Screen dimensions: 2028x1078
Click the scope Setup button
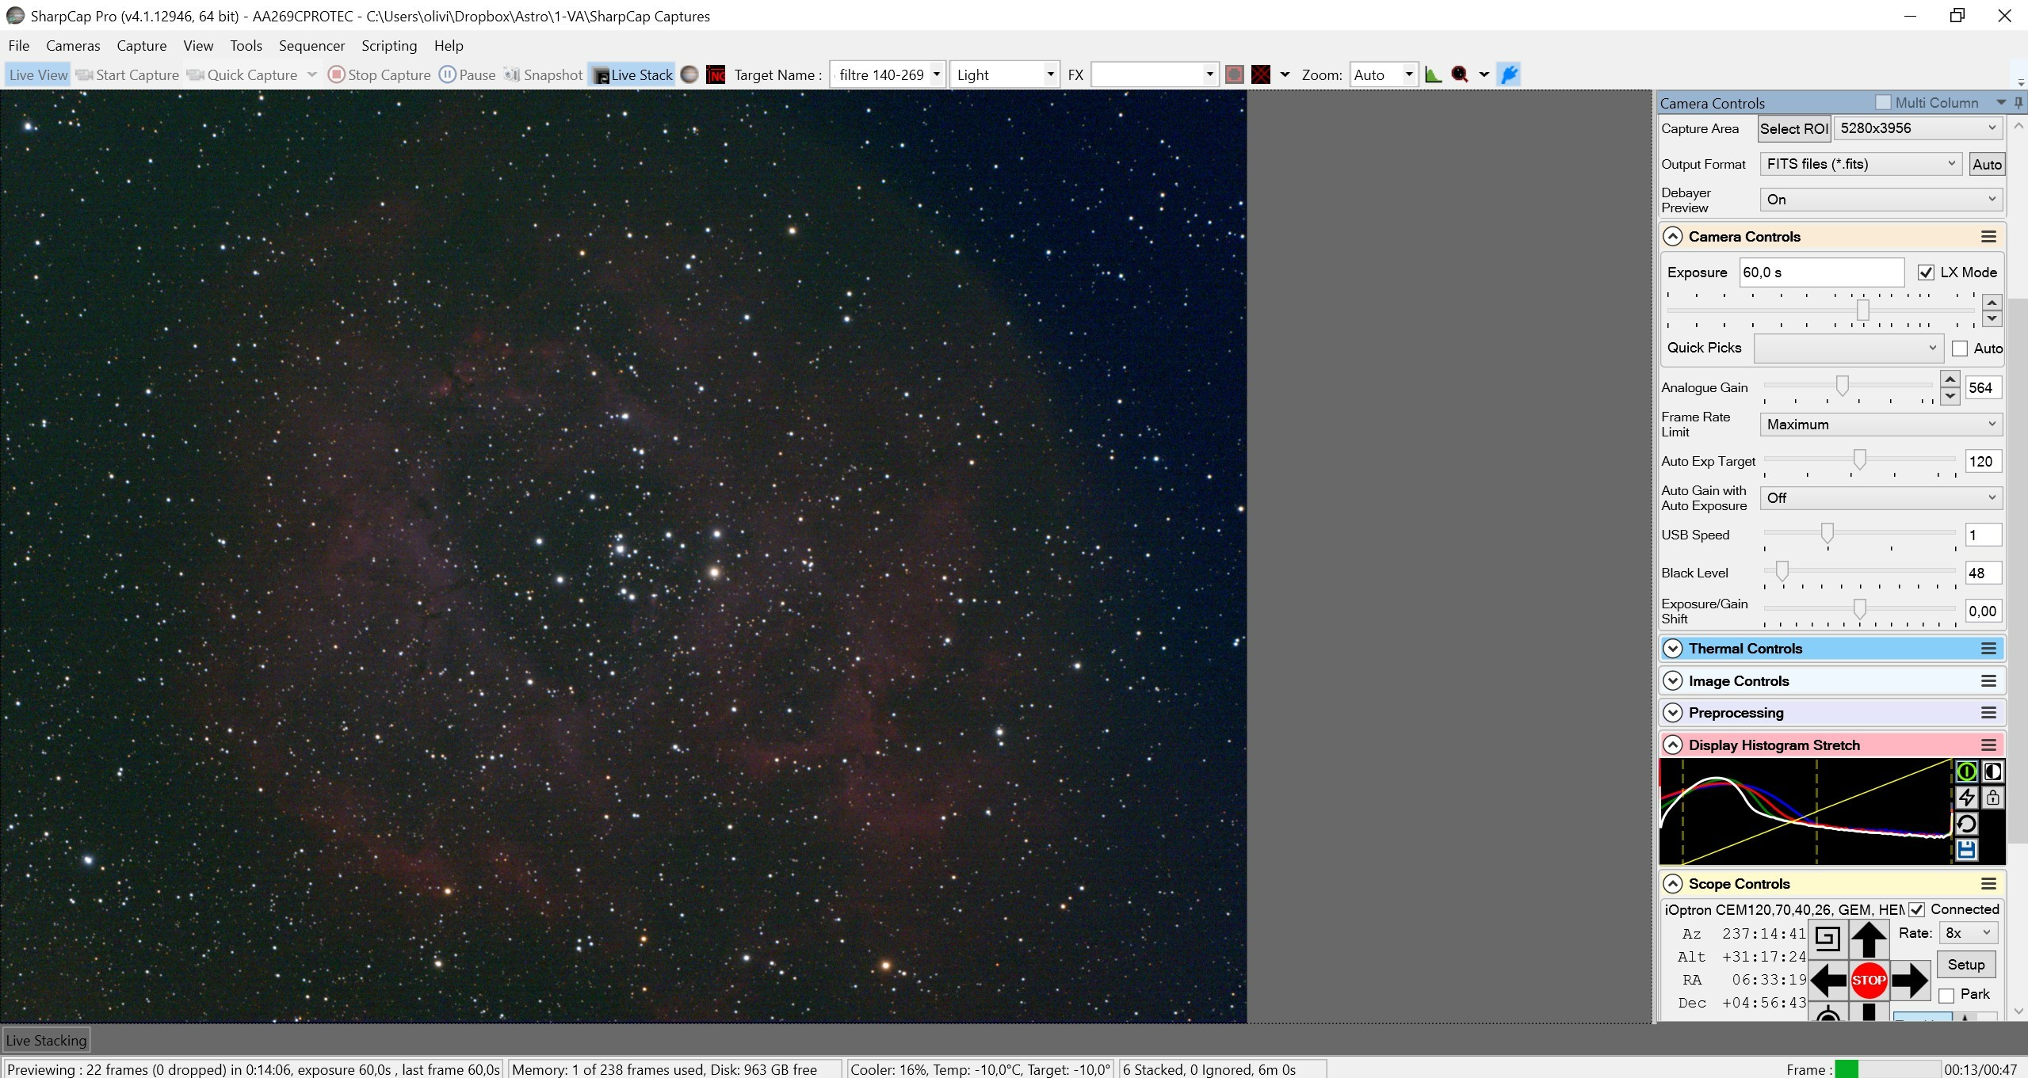[1966, 965]
